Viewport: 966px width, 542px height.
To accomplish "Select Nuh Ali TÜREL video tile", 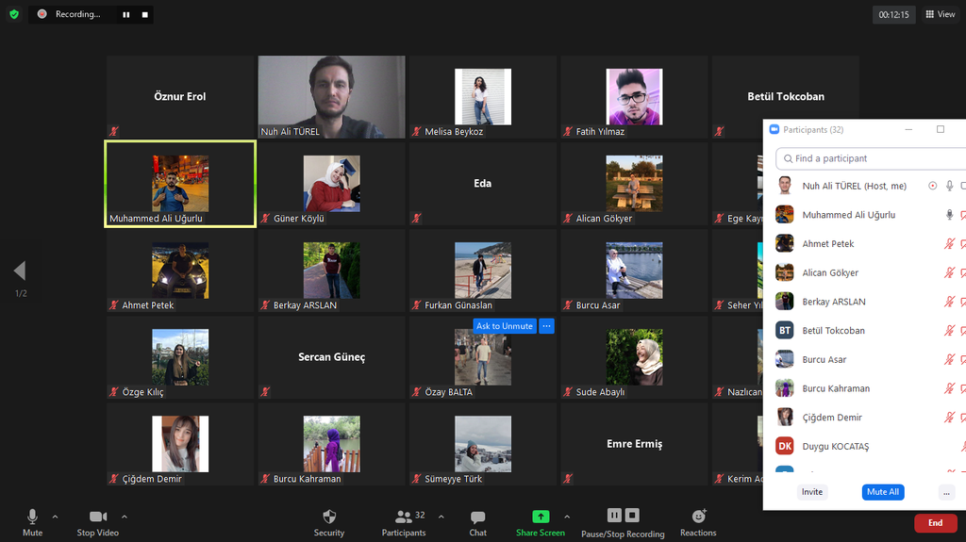I will point(331,97).
